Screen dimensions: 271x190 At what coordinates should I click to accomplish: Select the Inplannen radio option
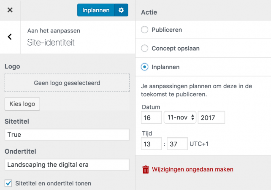coord(144,67)
